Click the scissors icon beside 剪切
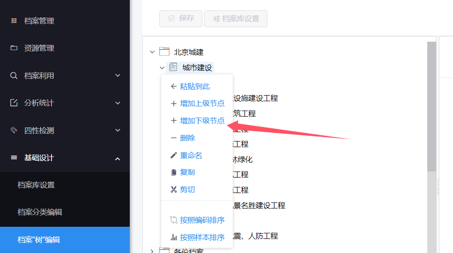The image size is (453, 253). click(x=174, y=189)
